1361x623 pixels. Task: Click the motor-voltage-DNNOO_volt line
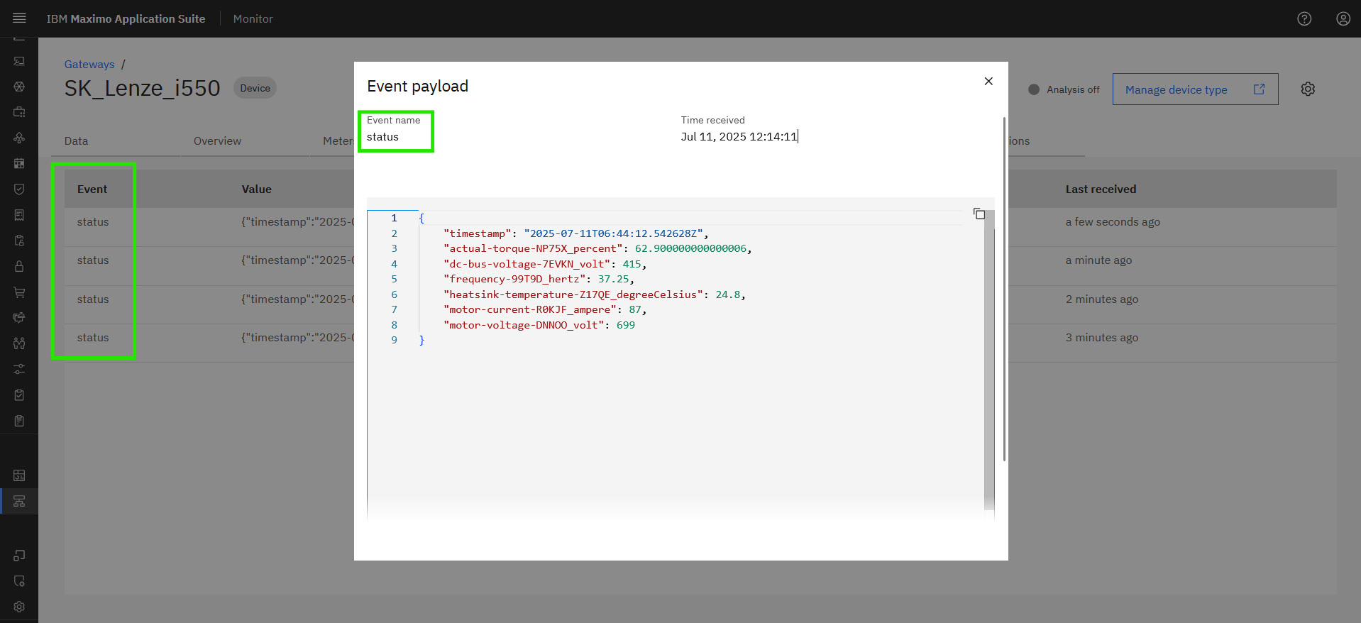pos(539,325)
